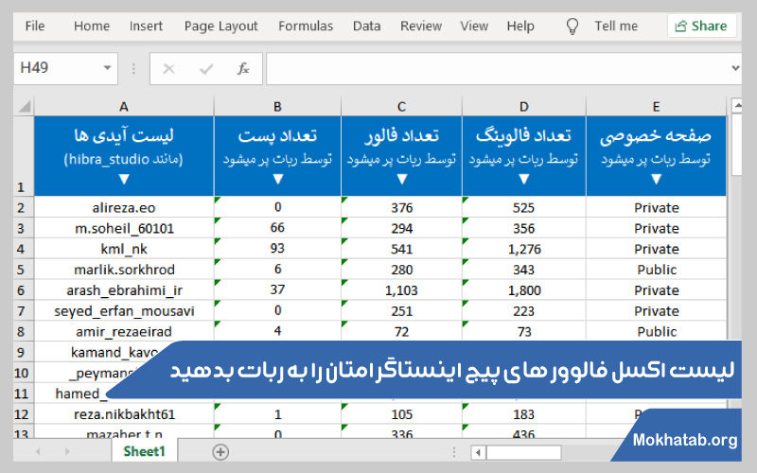Open the Review tab
This screenshot has height=473, width=757.
click(421, 26)
